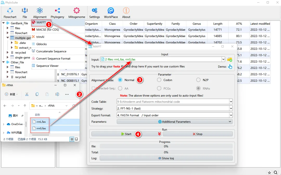Viewport: 281px width, 175px height.
Task: Open the File toolbar menu icon
Action: tap(25, 13)
